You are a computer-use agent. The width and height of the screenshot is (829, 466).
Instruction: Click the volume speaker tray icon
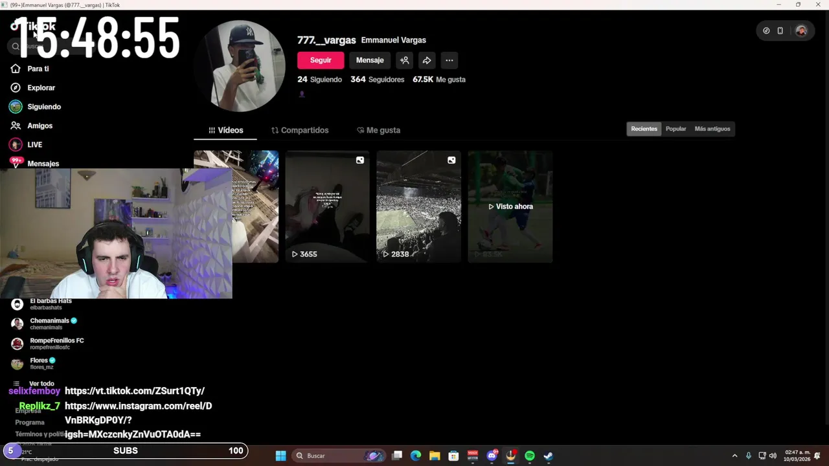(773, 456)
